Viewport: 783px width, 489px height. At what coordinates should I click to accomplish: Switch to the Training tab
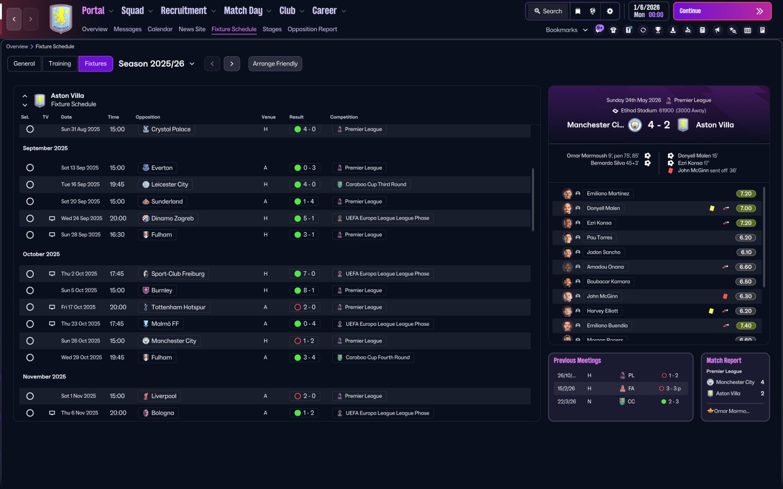click(60, 64)
